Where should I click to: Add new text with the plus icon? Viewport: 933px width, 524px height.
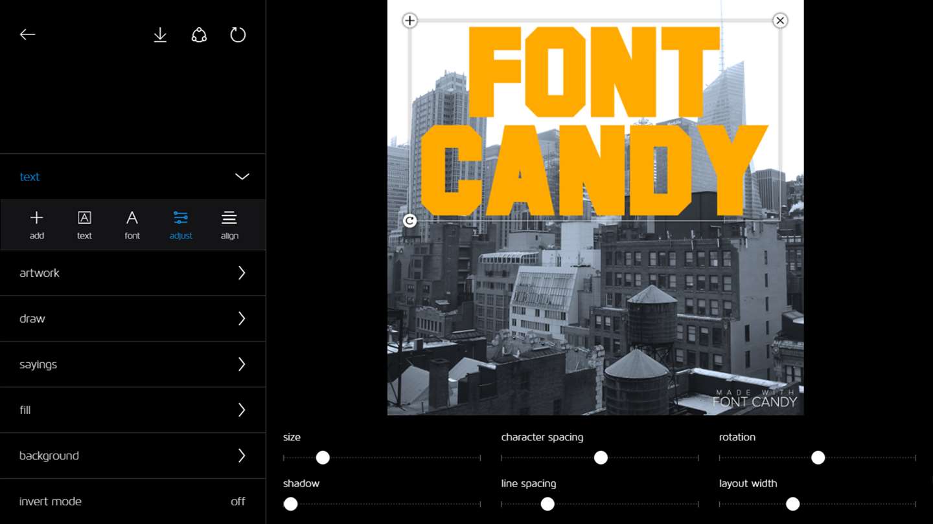[37, 224]
